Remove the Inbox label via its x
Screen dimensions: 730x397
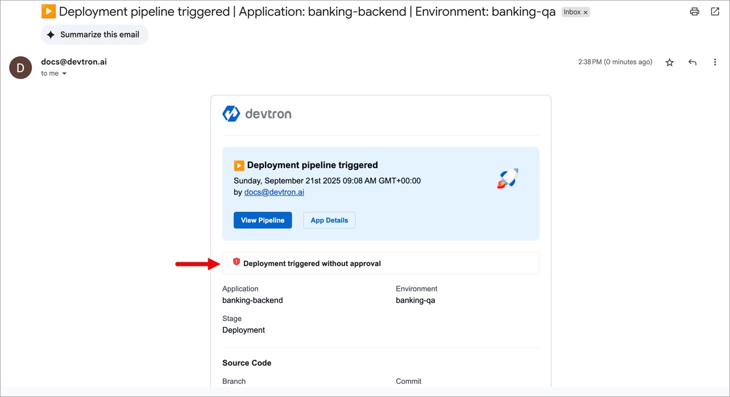[586, 11]
